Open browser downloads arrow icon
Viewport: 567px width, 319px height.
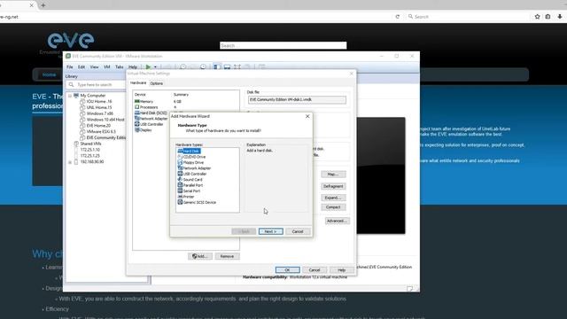pyautogui.click(x=559, y=17)
